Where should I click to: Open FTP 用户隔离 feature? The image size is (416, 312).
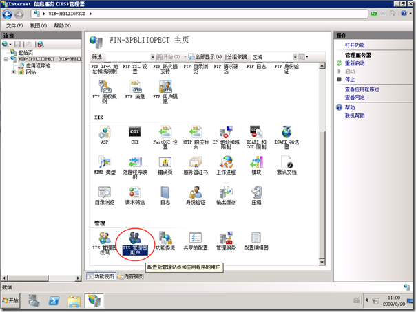(165, 91)
